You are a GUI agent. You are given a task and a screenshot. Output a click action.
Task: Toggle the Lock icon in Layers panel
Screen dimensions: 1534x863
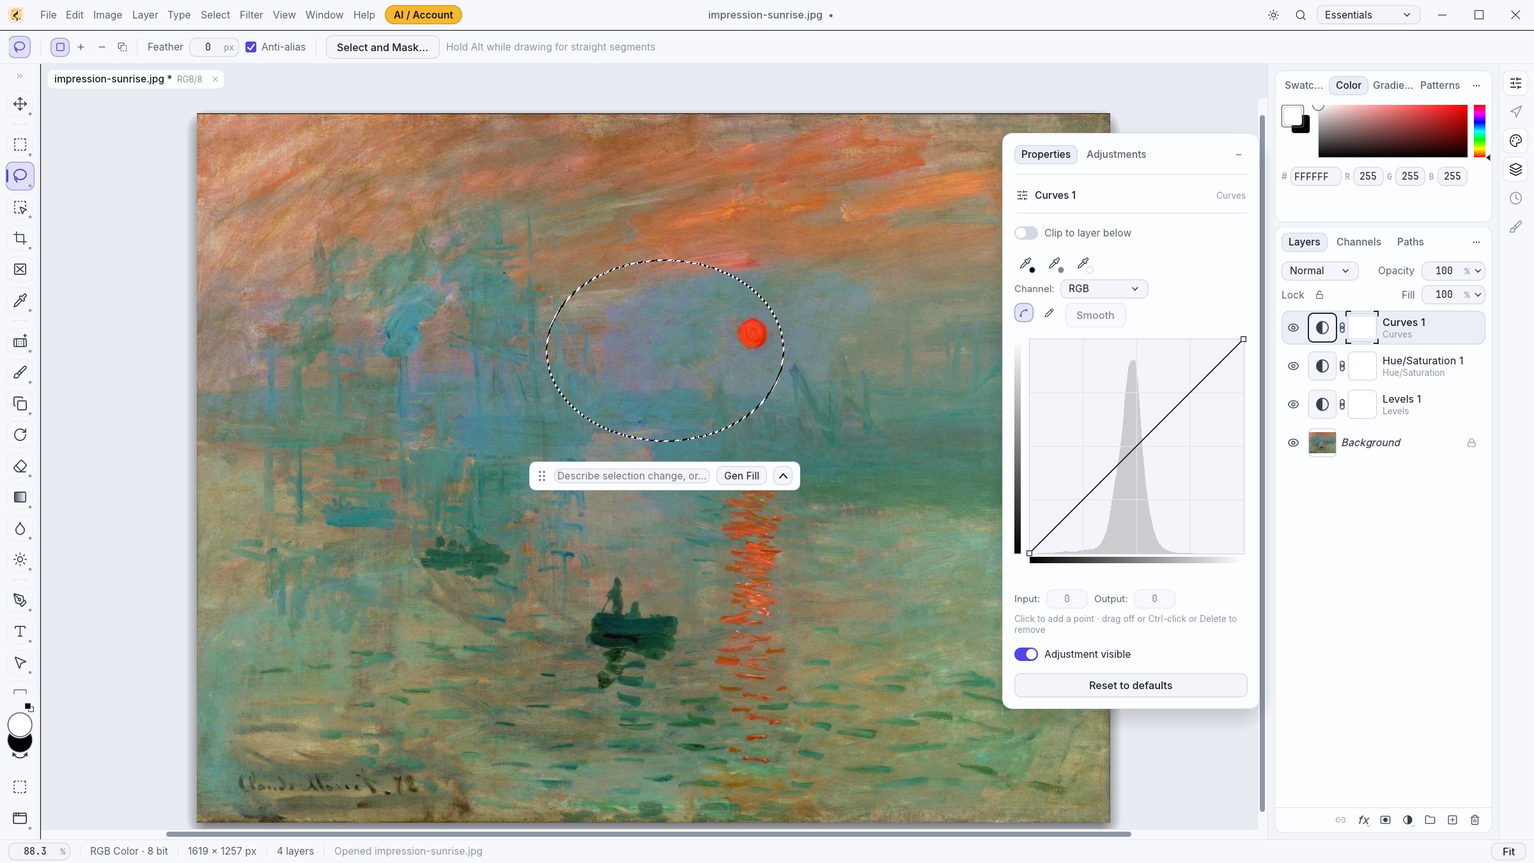pos(1319,295)
